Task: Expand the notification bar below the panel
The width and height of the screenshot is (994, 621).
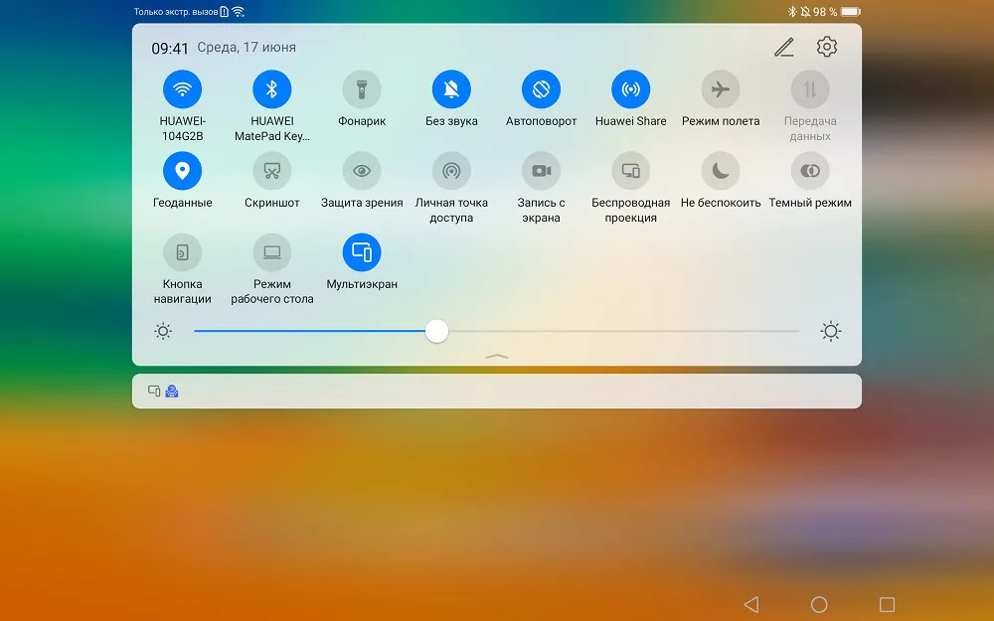Action: [497, 391]
